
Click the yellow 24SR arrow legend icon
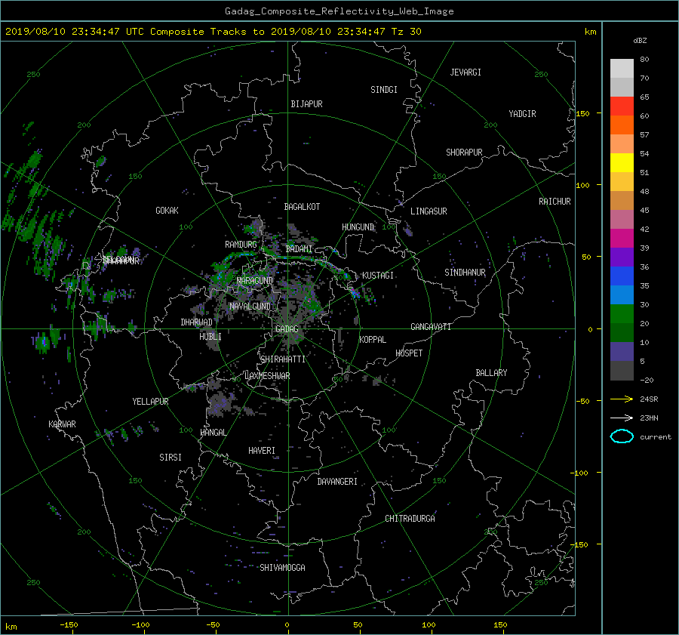tap(622, 399)
